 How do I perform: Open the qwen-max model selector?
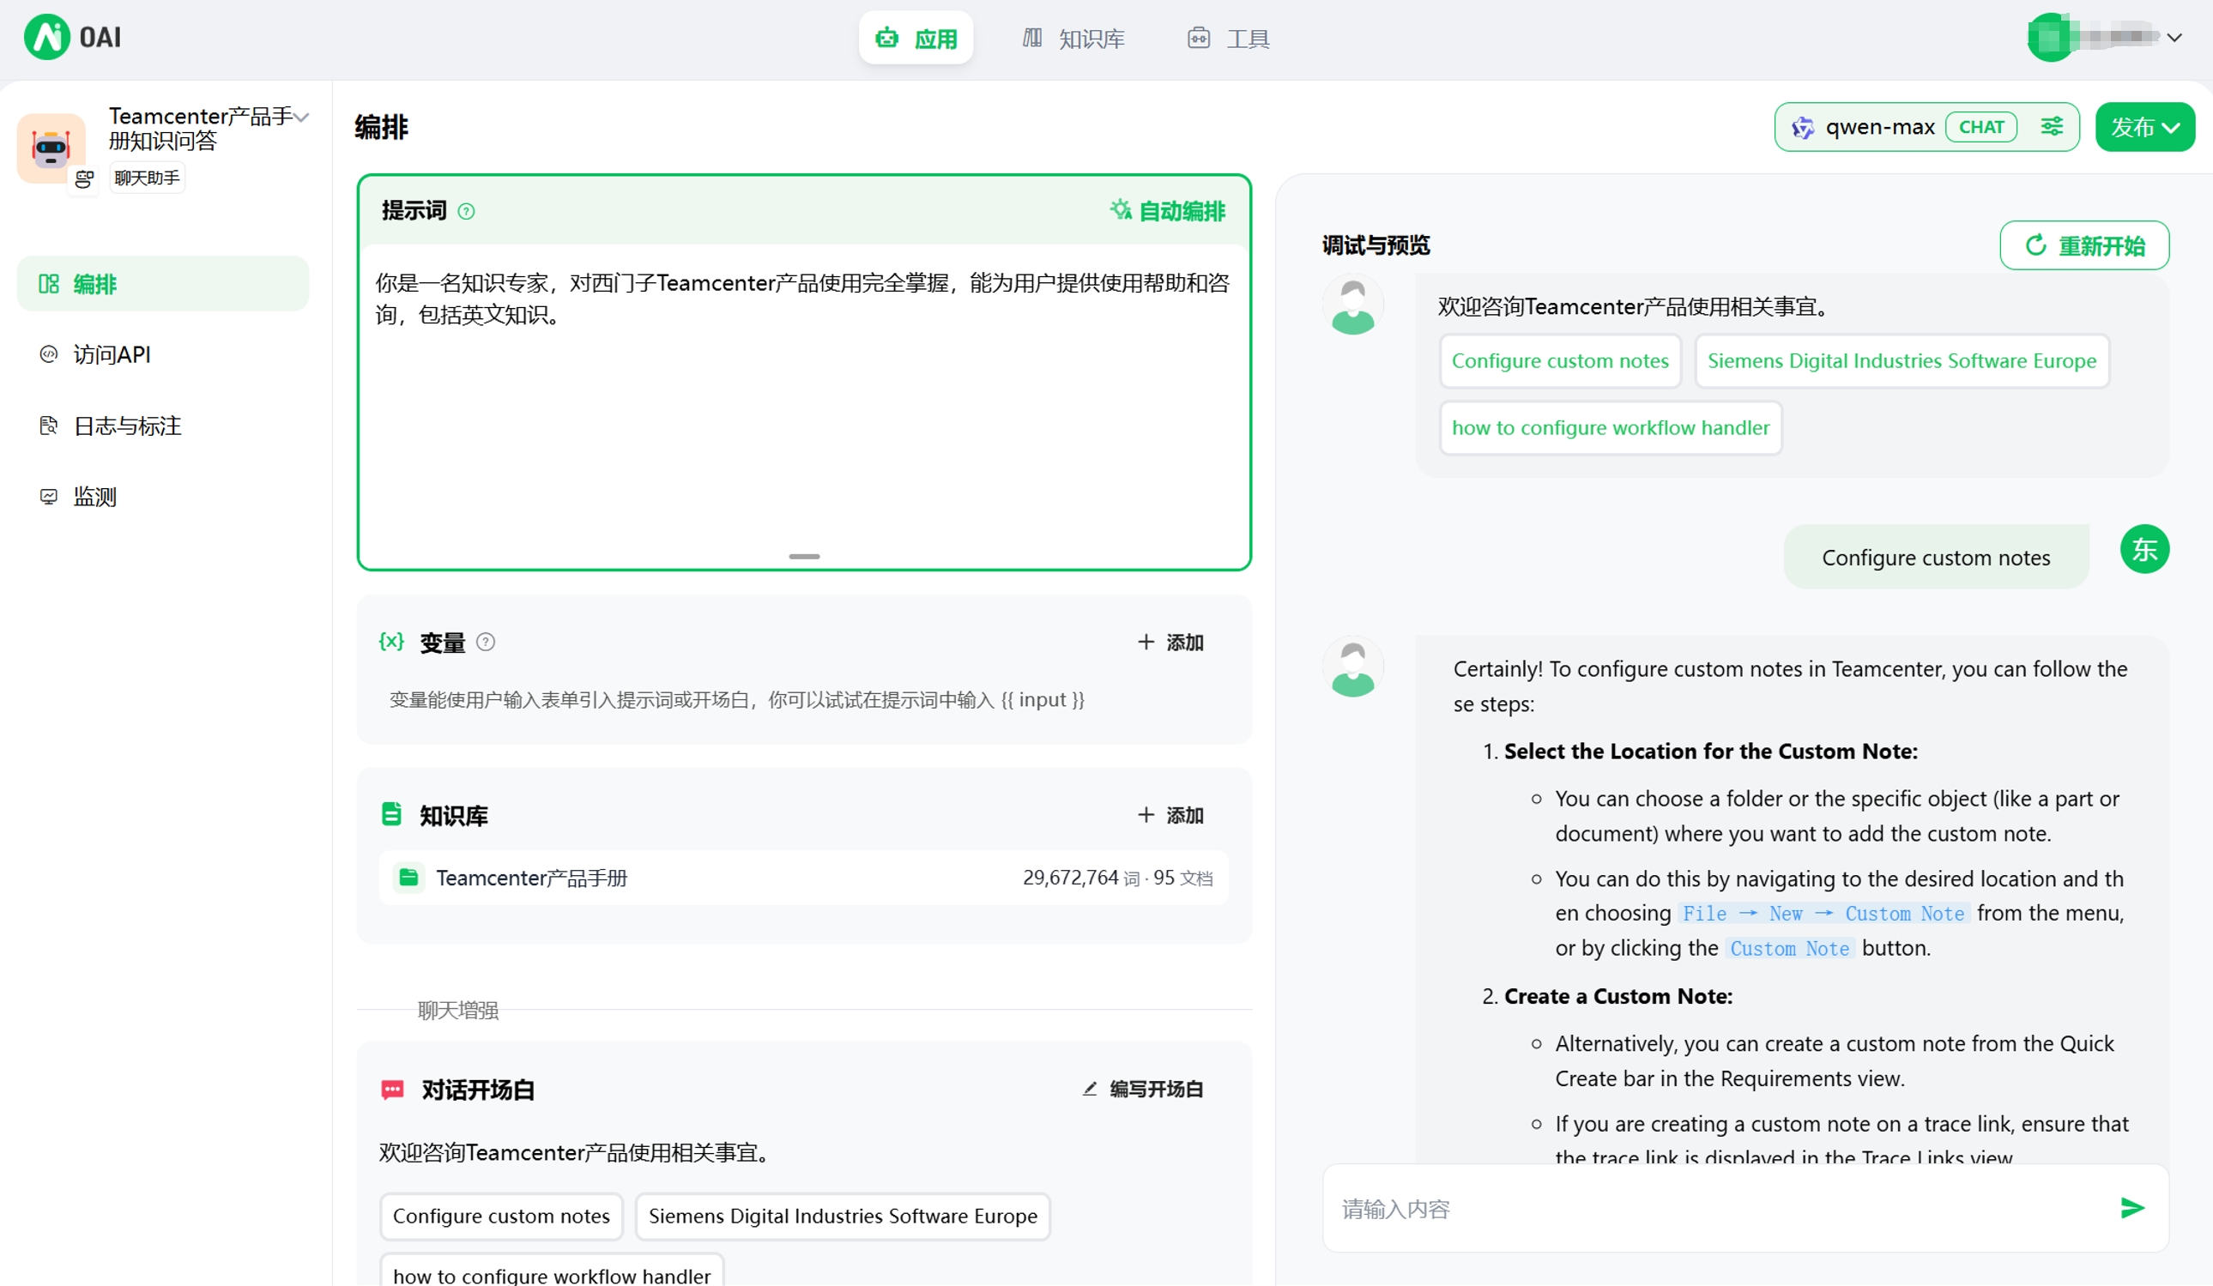click(1926, 127)
